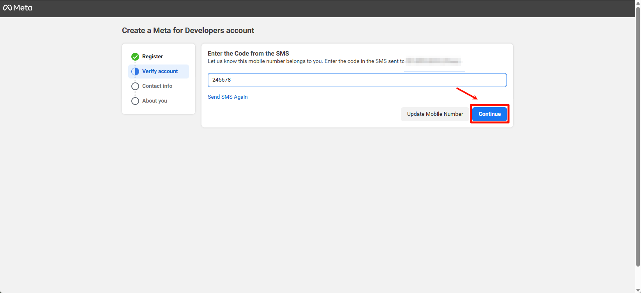Viewport: 641px width, 293px height.
Task: Focus the SMS code input field
Action: [x=357, y=80]
